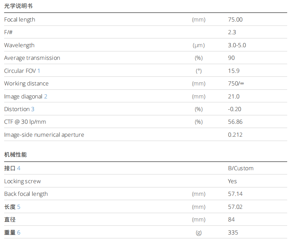Open footnote 5 next to 长度
Screen dimensions: 293x243
pyautogui.click(x=19, y=207)
